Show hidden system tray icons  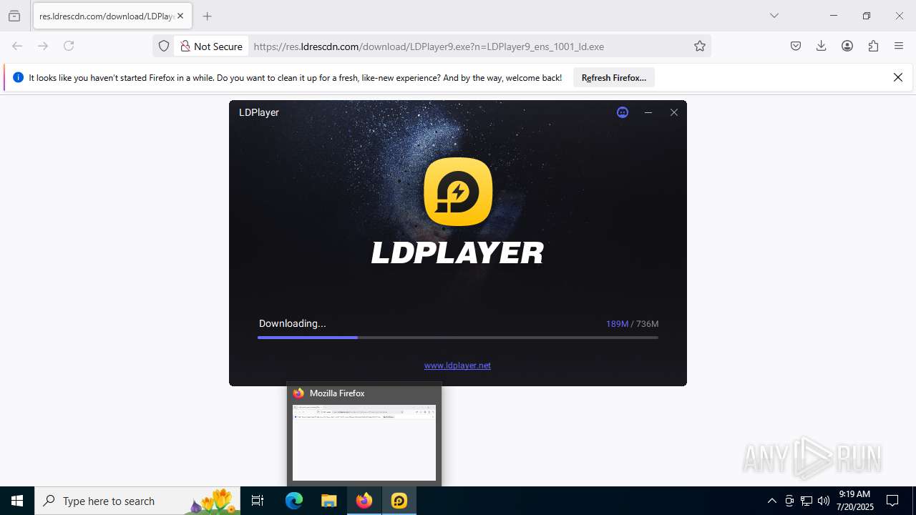tap(771, 501)
